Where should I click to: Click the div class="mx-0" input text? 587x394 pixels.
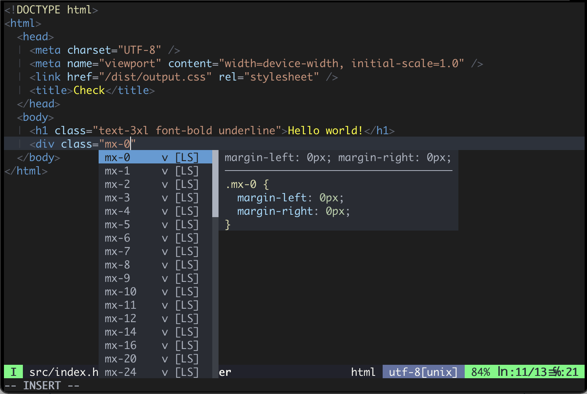click(x=82, y=144)
